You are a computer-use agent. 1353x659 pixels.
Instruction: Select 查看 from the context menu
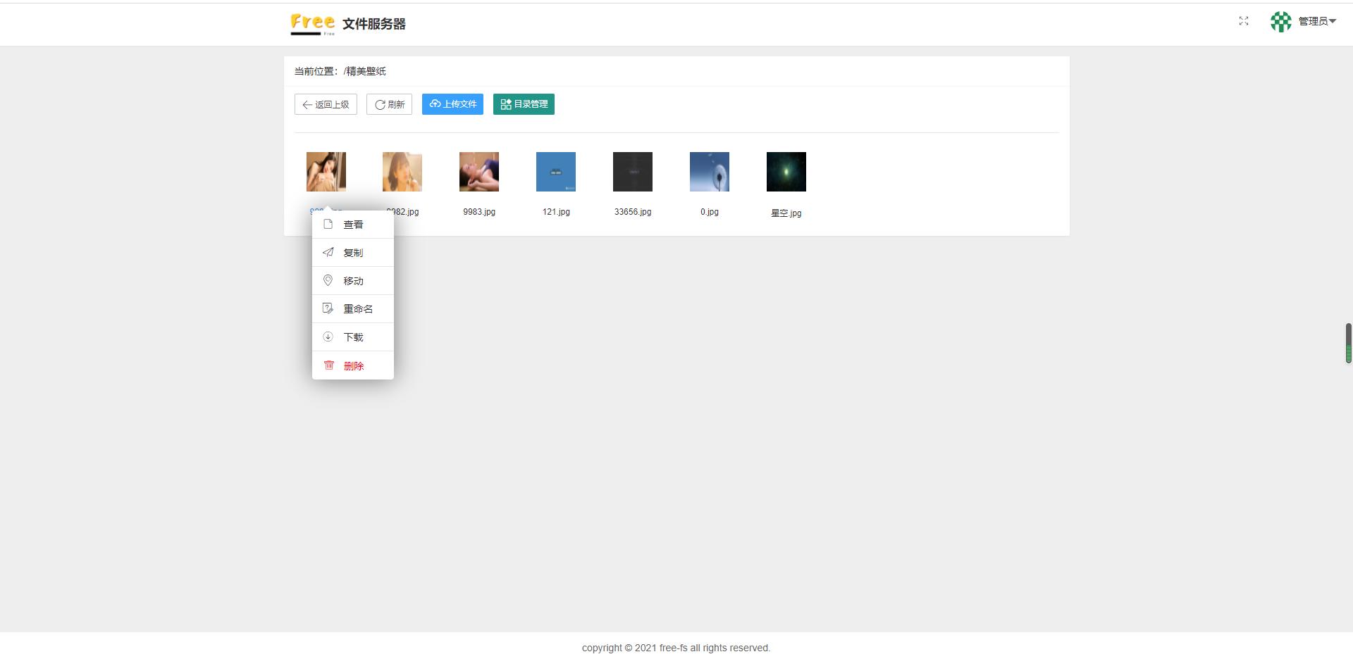[x=353, y=224]
